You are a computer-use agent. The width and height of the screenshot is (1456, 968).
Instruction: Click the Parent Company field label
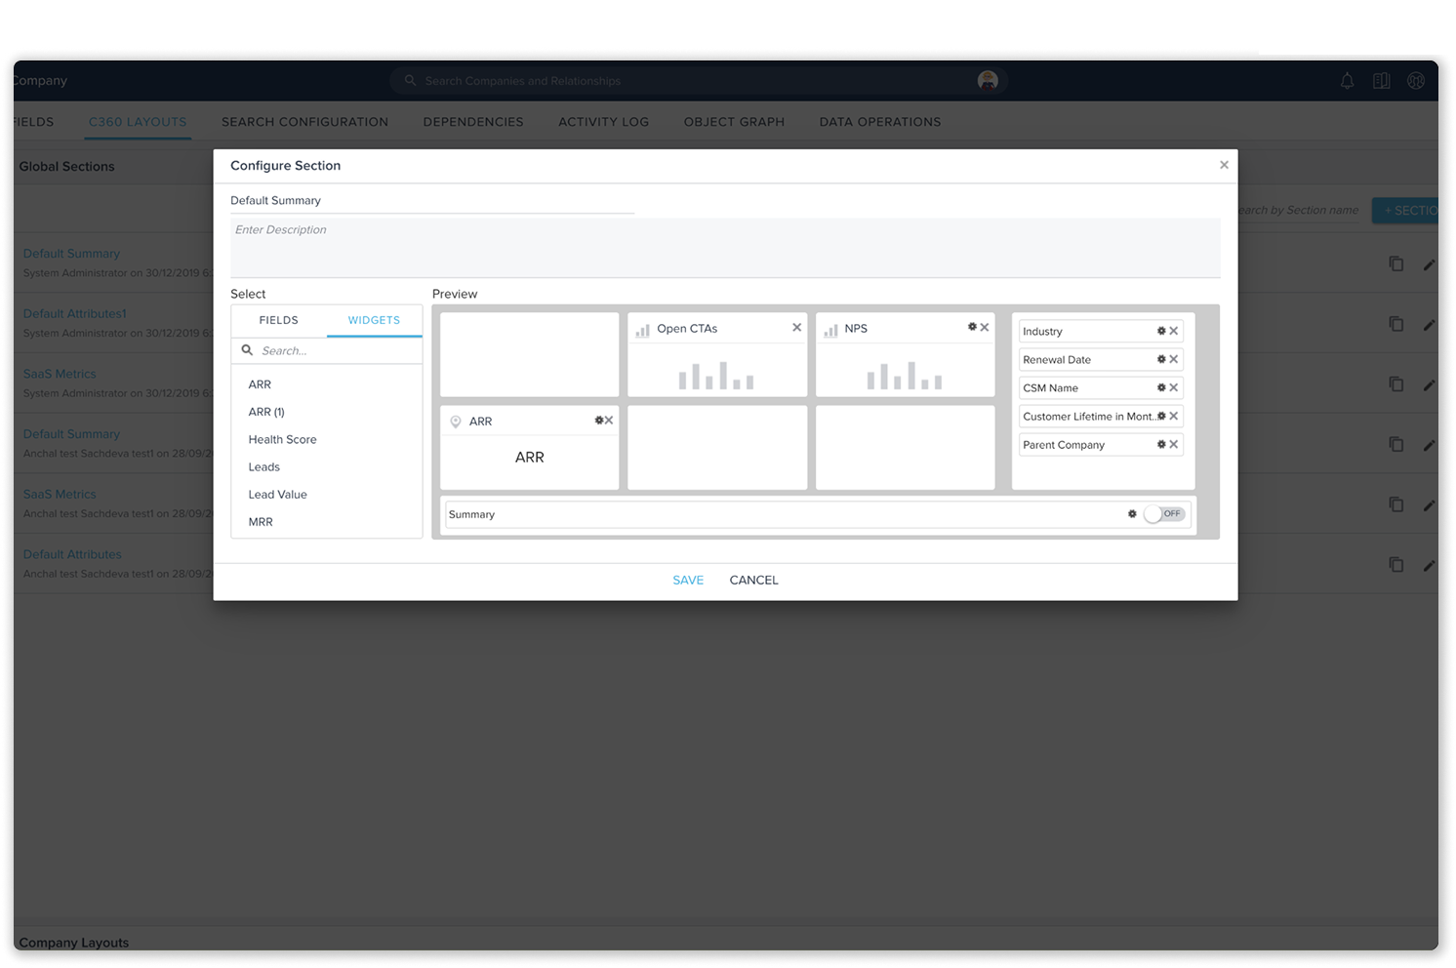pyautogui.click(x=1064, y=445)
